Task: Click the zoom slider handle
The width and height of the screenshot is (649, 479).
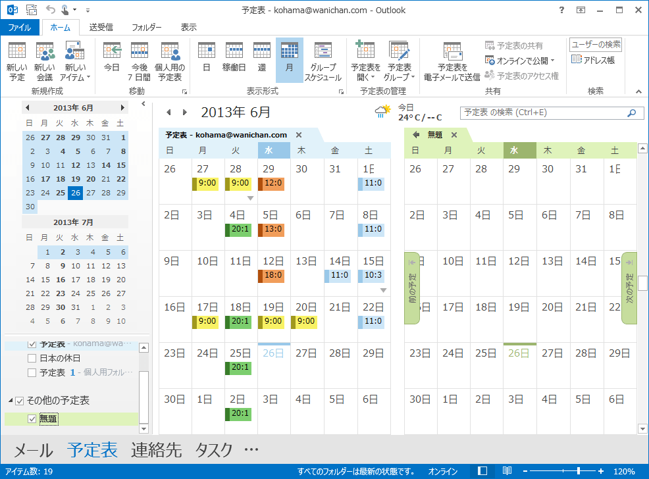Action: click(x=578, y=471)
